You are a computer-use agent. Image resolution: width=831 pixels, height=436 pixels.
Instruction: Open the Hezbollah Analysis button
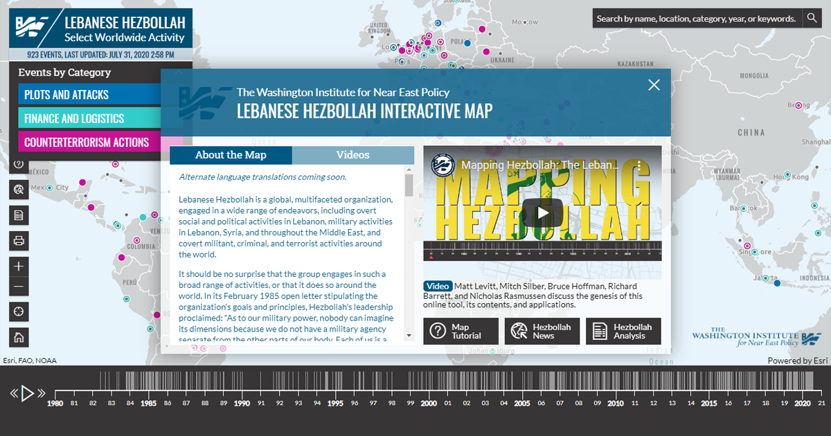pyautogui.click(x=623, y=331)
